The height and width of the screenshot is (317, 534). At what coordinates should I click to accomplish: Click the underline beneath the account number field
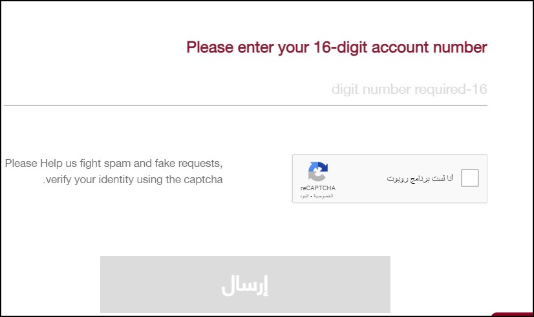(246, 105)
